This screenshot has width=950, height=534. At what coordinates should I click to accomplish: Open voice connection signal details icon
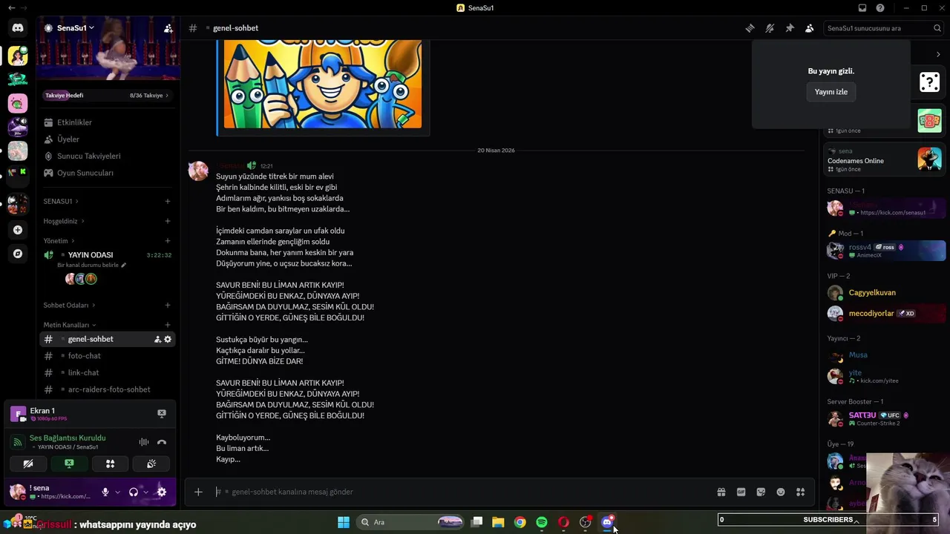coord(18,442)
